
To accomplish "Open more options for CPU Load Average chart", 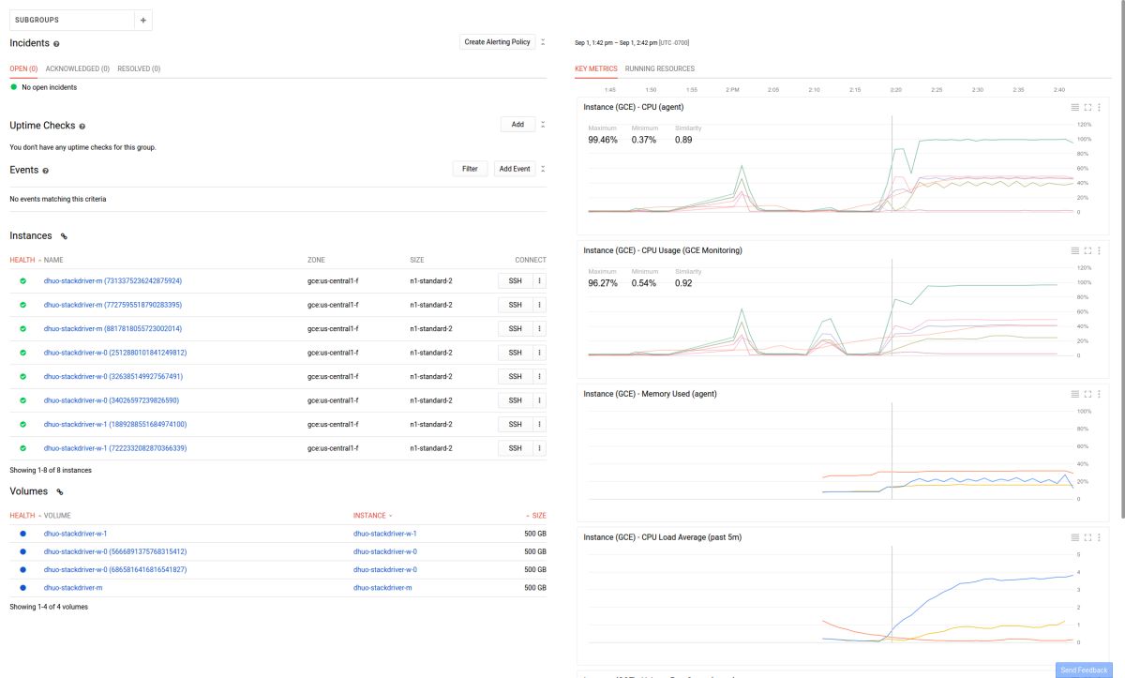I will (1102, 537).
